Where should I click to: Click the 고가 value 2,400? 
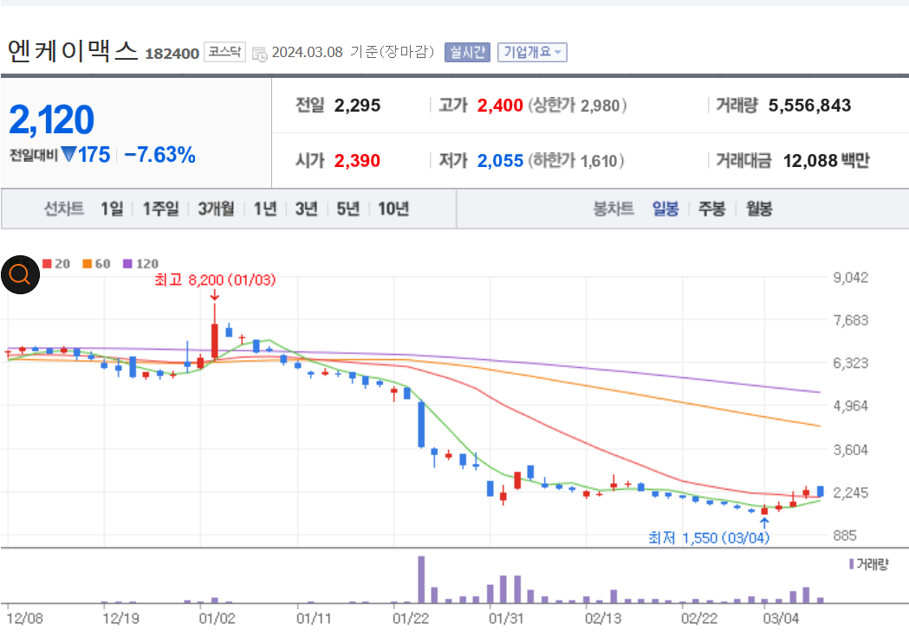pos(500,106)
